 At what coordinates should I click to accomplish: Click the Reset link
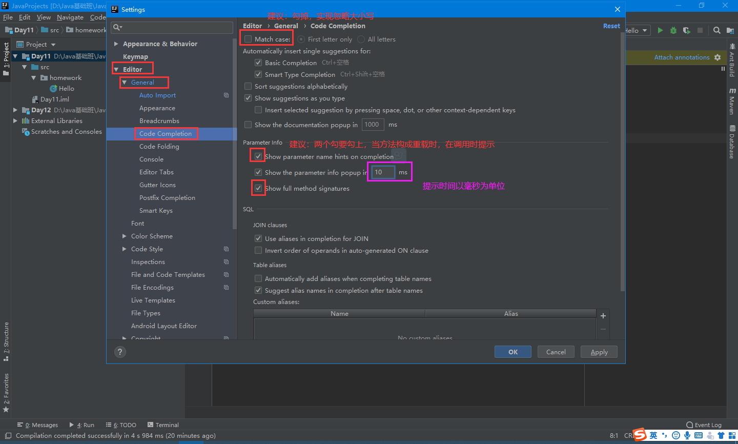click(x=611, y=26)
